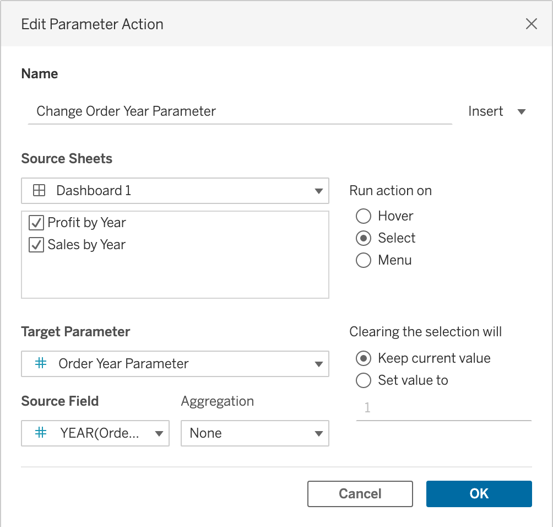Uncheck the Sales by Year sheet
The image size is (553, 527).
[x=36, y=245]
